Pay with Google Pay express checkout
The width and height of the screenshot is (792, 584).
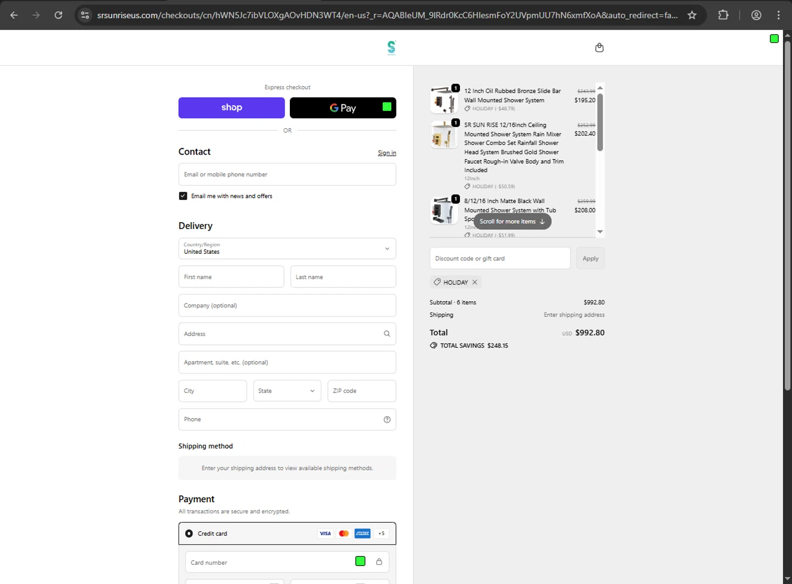(343, 108)
